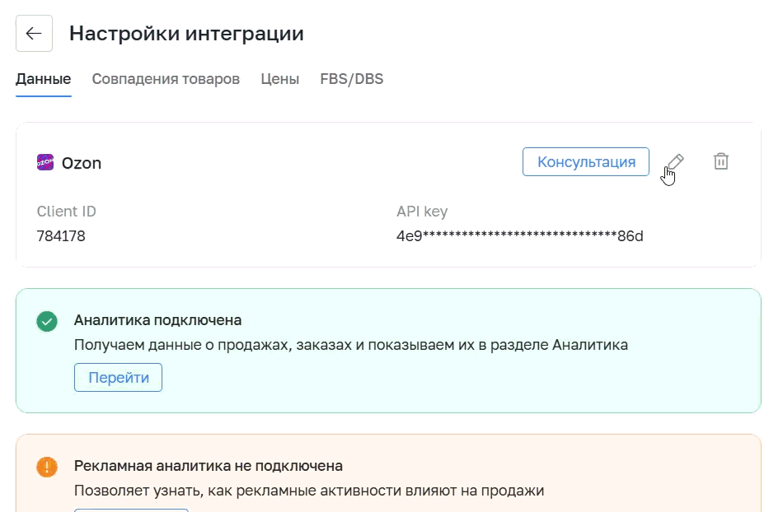Image resolution: width=783 pixels, height=512 pixels.
Task: Open the FBS/DBS tab
Action: click(x=352, y=79)
